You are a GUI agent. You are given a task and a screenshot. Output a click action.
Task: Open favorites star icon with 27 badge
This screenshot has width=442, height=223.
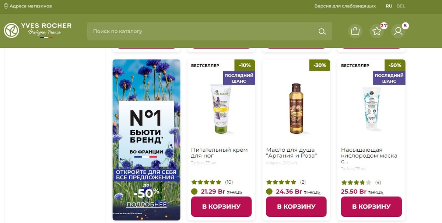click(x=377, y=31)
